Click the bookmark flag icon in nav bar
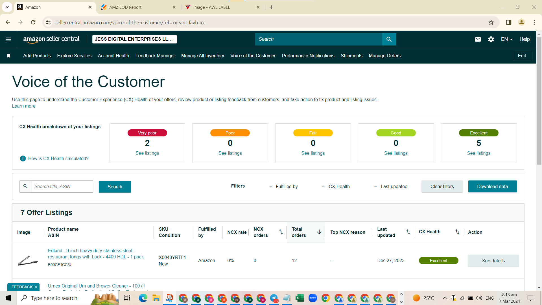542x305 pixels. pos(8,56)
